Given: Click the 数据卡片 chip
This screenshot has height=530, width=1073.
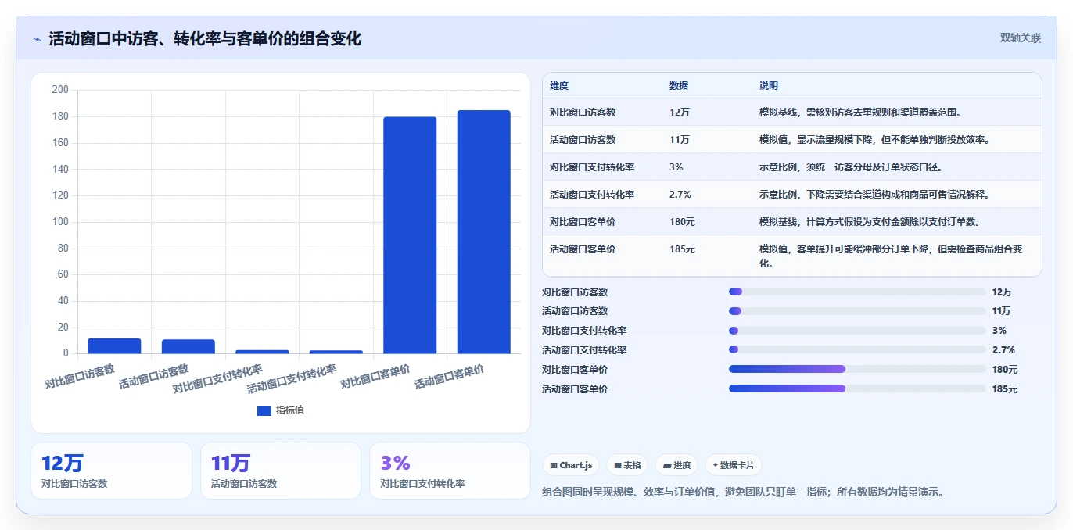Looking at the screenshot, I should 734,465.
